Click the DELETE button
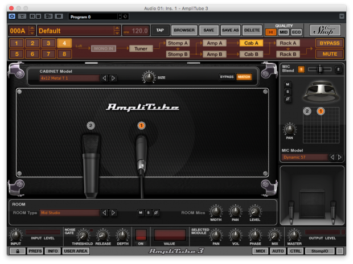The height and width of the screenshot is (264, 353). pos(252,30)
